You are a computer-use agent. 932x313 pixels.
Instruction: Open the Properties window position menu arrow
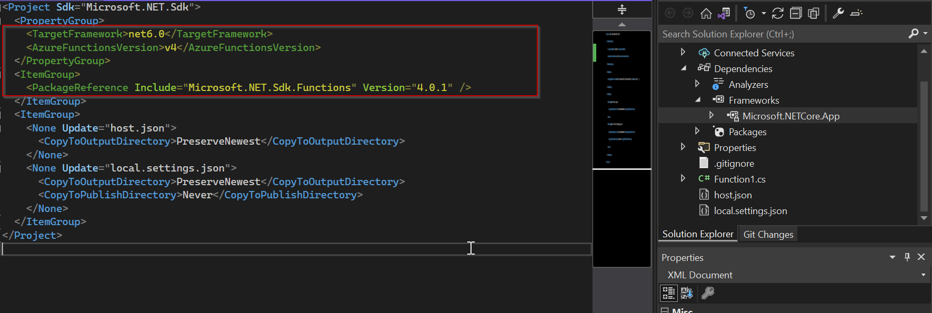tap(893, 257)
